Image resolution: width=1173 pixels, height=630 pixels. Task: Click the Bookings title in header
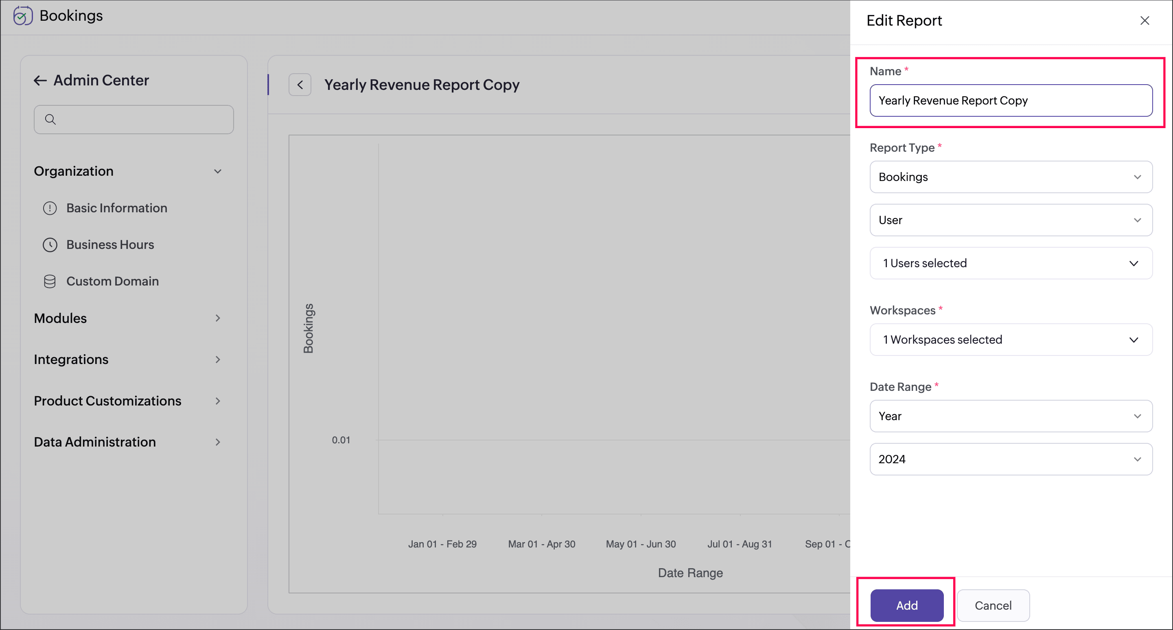(71, 16)
